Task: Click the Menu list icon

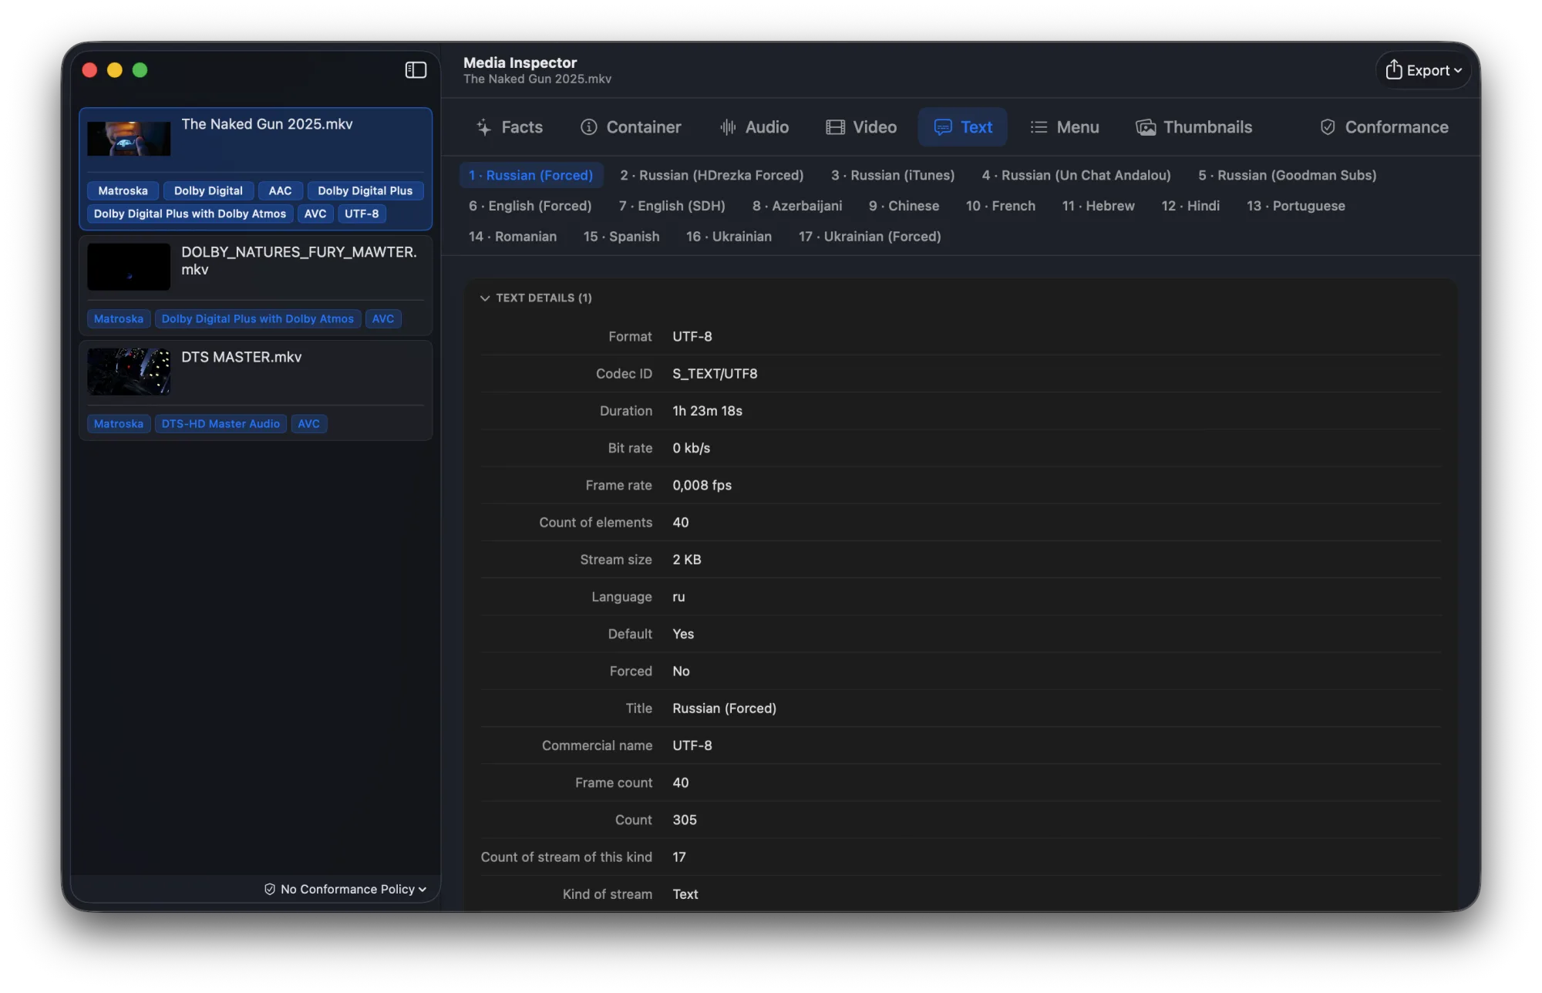Action: [1039, 127]
